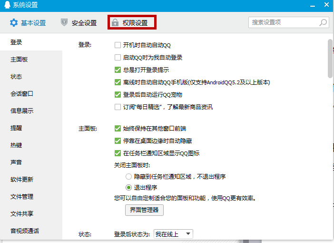Open 文件共享 in the sidebar
The height and width of the screenshot is (243, 334).
(31, 213)
